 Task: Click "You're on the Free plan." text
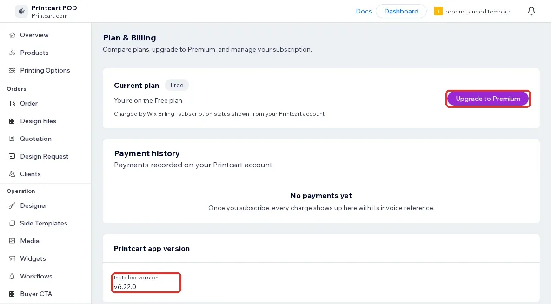click(149, 100)
